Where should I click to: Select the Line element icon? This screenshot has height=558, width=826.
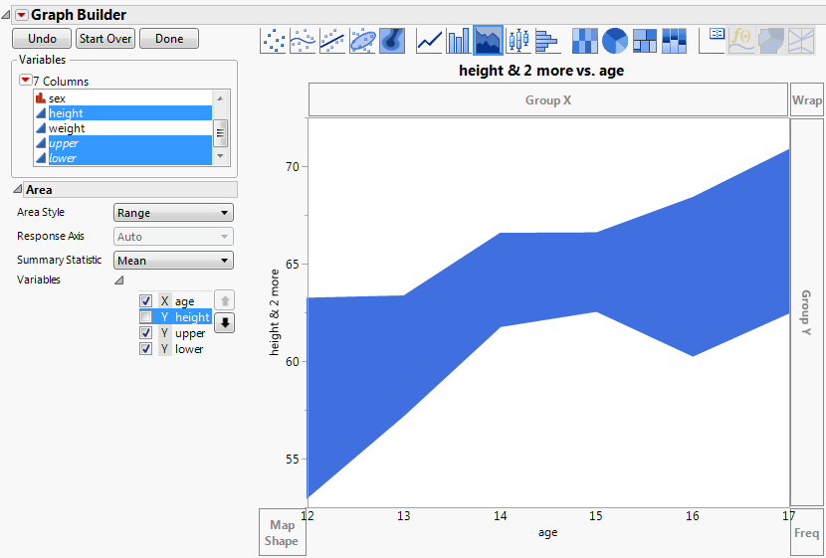429,40
